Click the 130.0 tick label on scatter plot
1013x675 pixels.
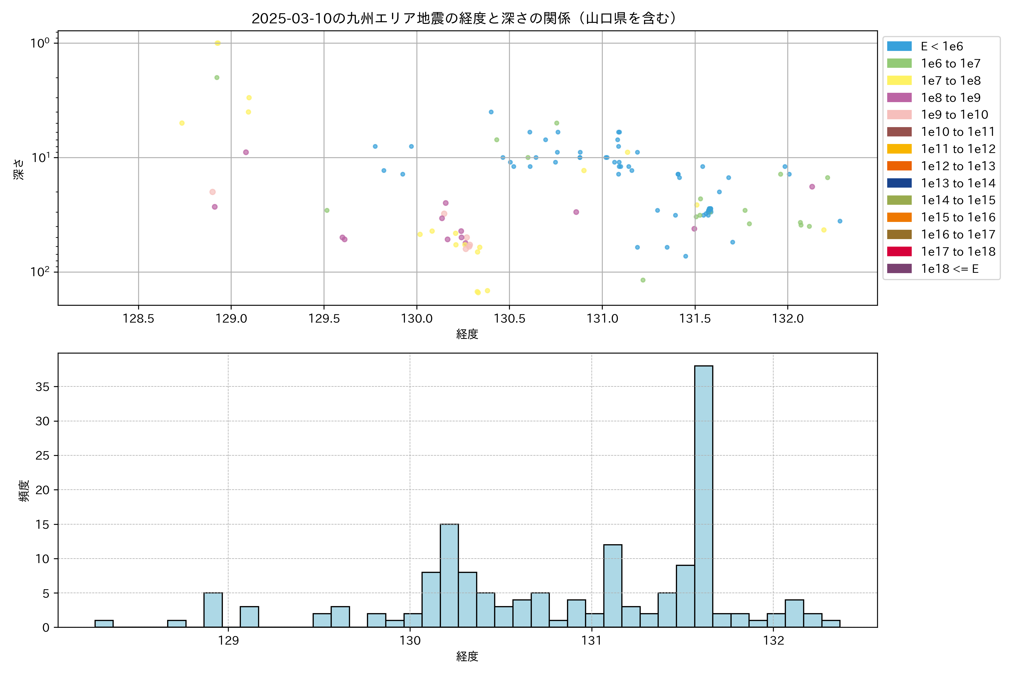pos(416,319)
